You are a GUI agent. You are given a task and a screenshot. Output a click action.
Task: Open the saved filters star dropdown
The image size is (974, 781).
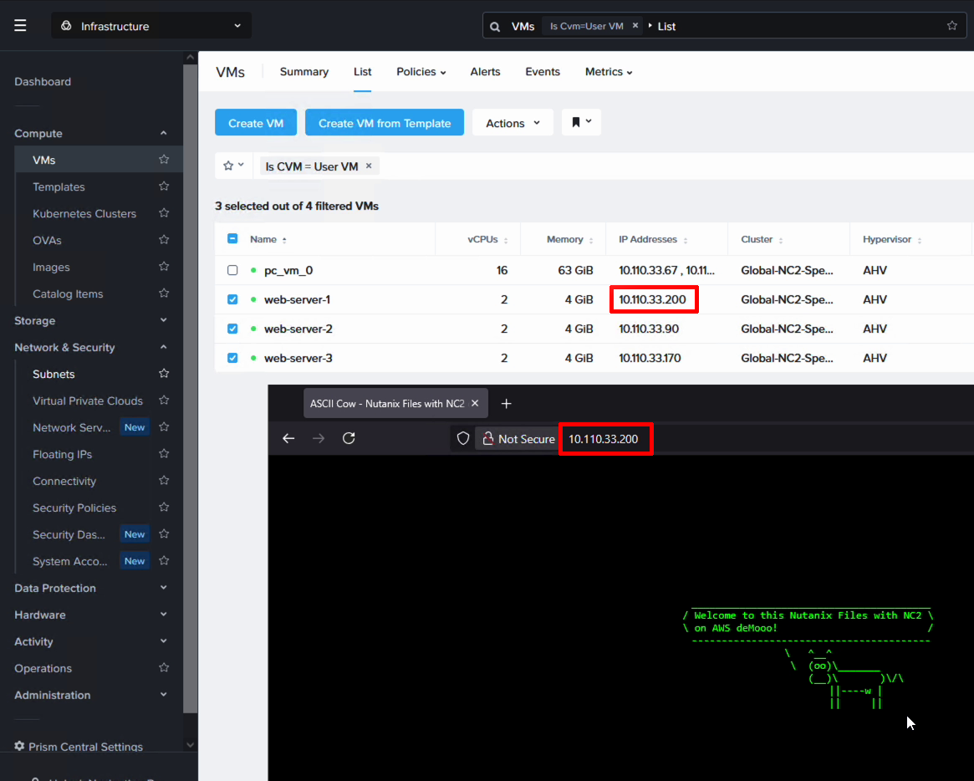click(x=233, y=166)
